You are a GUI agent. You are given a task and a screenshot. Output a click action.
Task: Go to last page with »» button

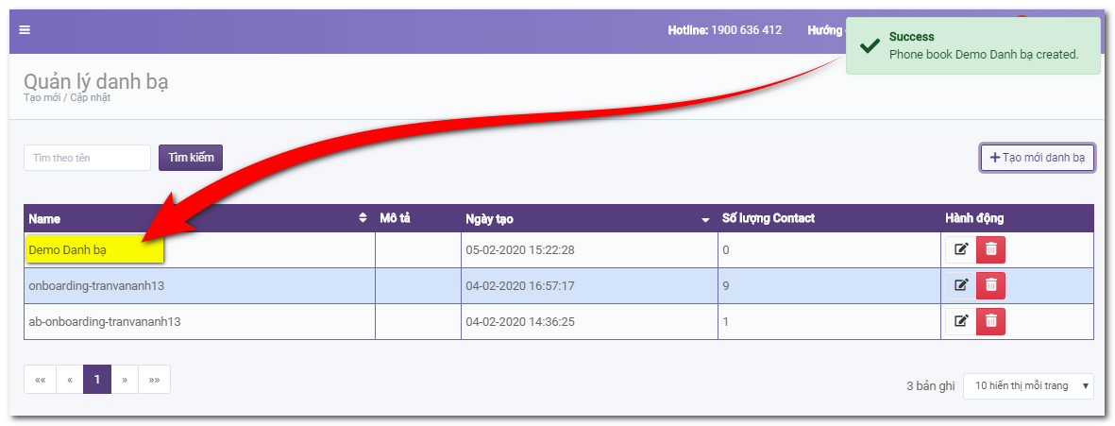tap(154, 380)
